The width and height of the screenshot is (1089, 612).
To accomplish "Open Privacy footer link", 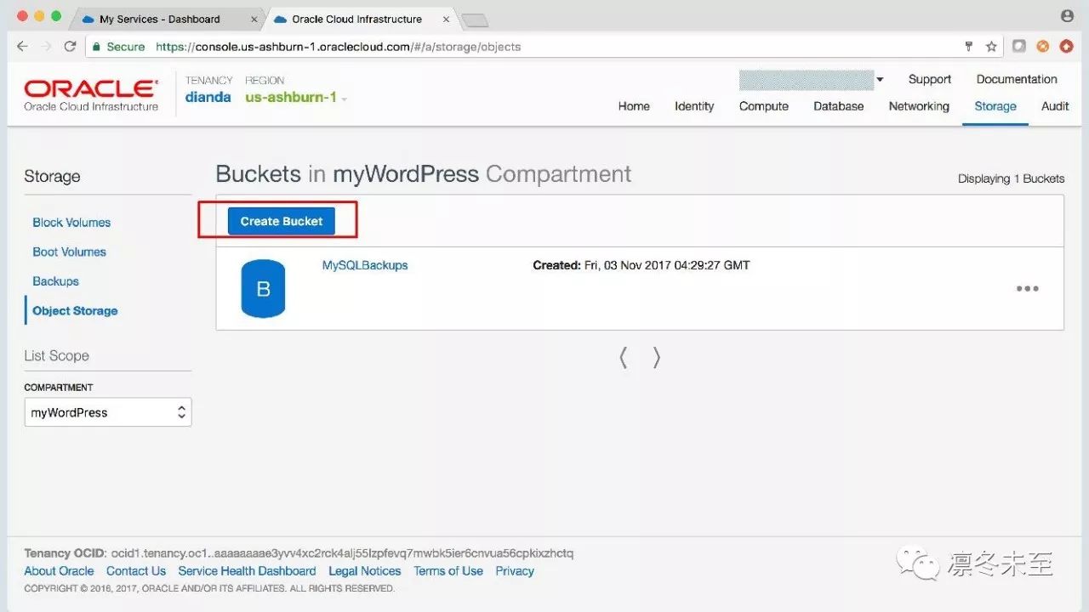I will [x=515, y=571].
